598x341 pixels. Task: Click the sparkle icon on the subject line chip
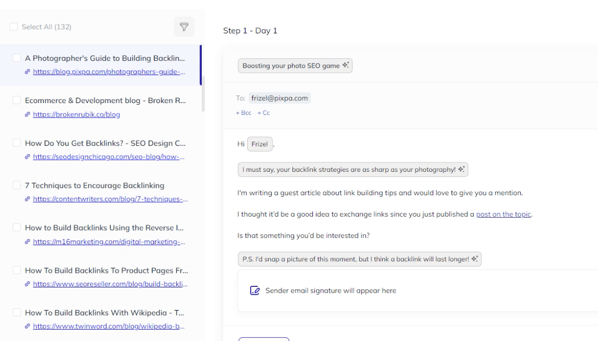(346, 66)
